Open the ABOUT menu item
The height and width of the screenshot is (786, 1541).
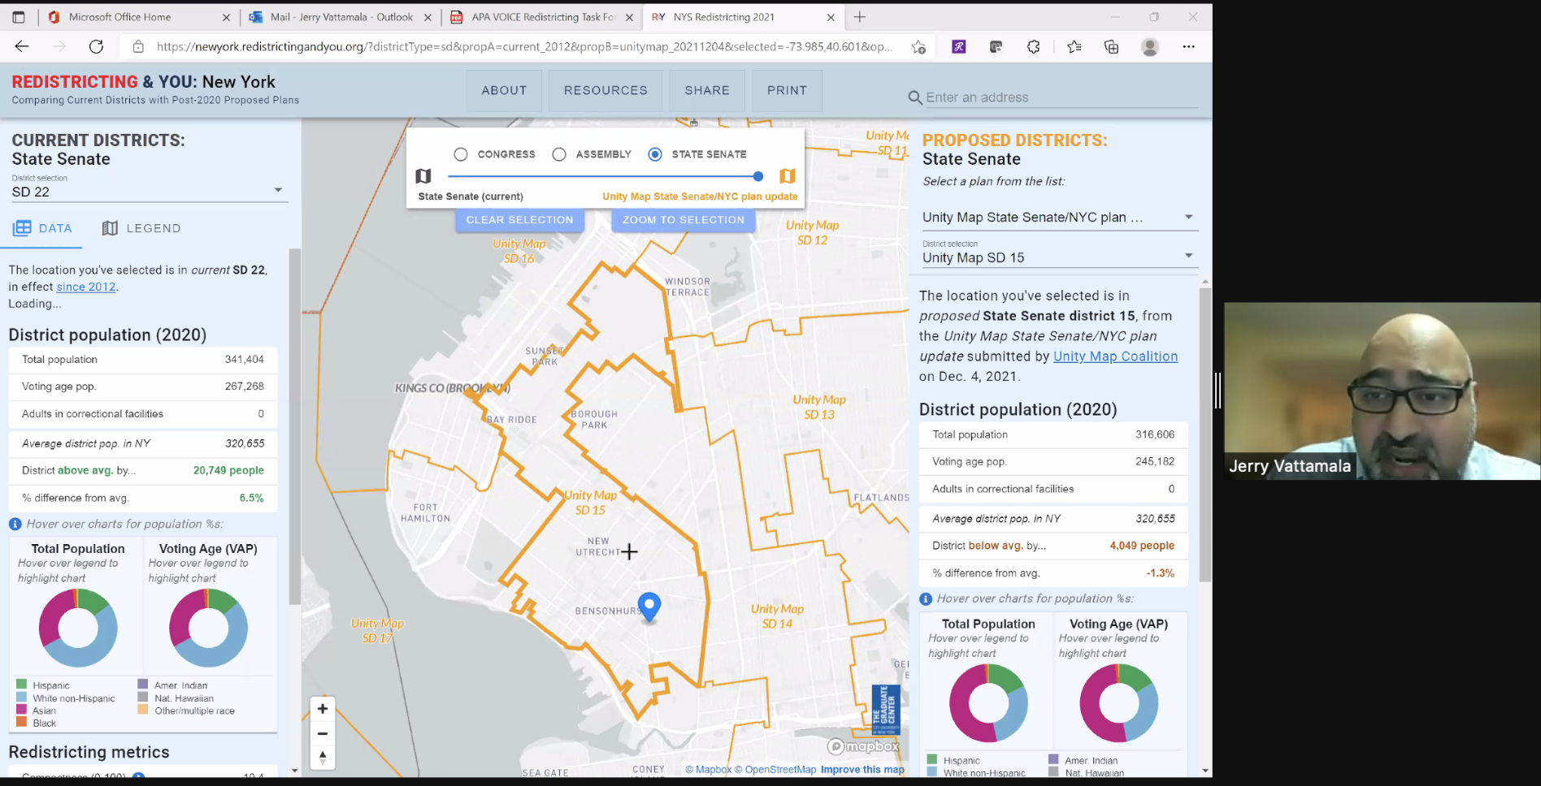[x=504, y=90]
